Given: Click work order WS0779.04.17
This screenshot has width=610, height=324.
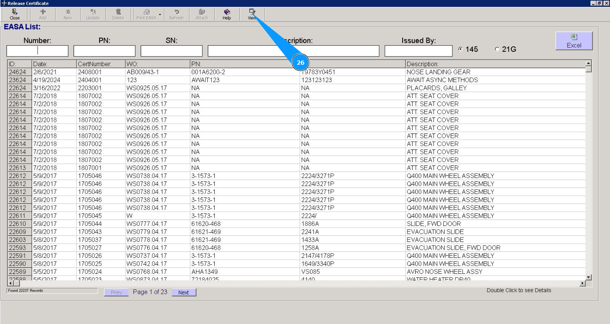Looking at the screenshot, I should tap(147, 232).
